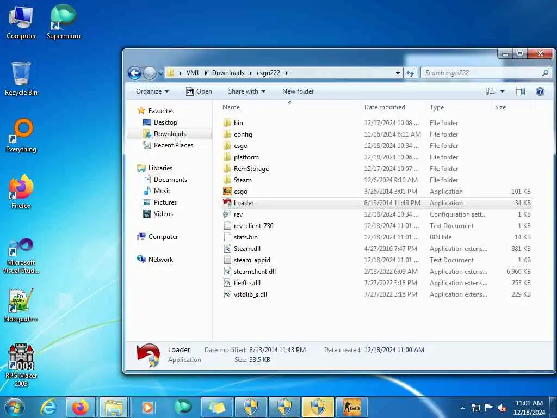
Task: Click the Refresh button next to address bar
Action: (x=410, y=73)
